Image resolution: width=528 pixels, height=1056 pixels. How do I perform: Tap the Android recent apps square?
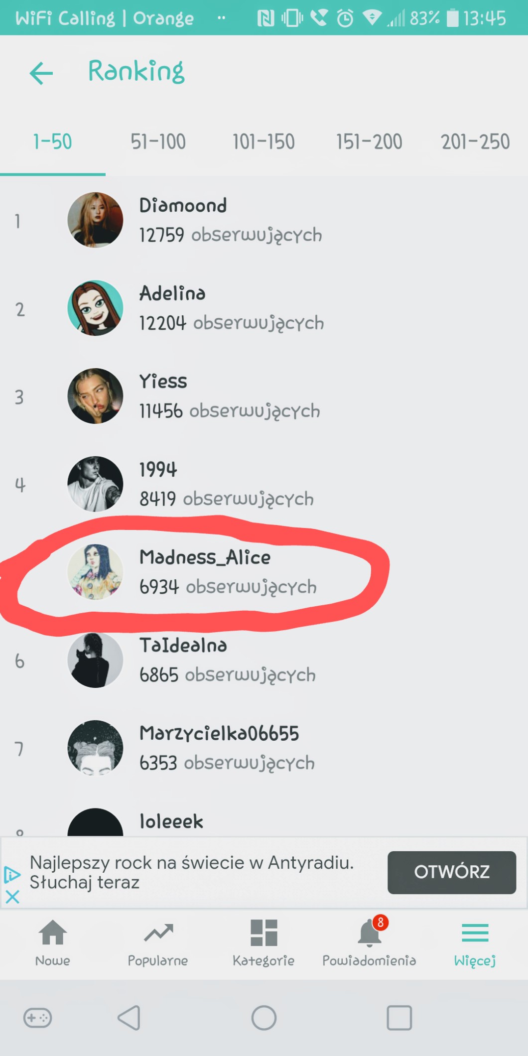(399, 1018)
